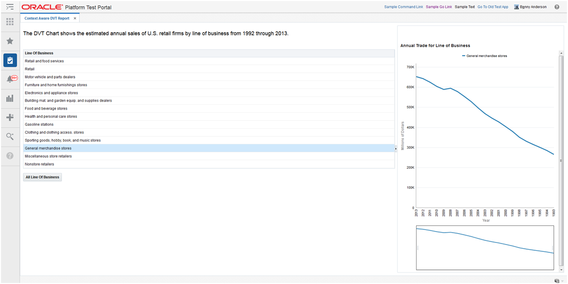The image size is (568, 284).
Task: Toggle the navigation menu hamburger icon
Action: (10, 7)
